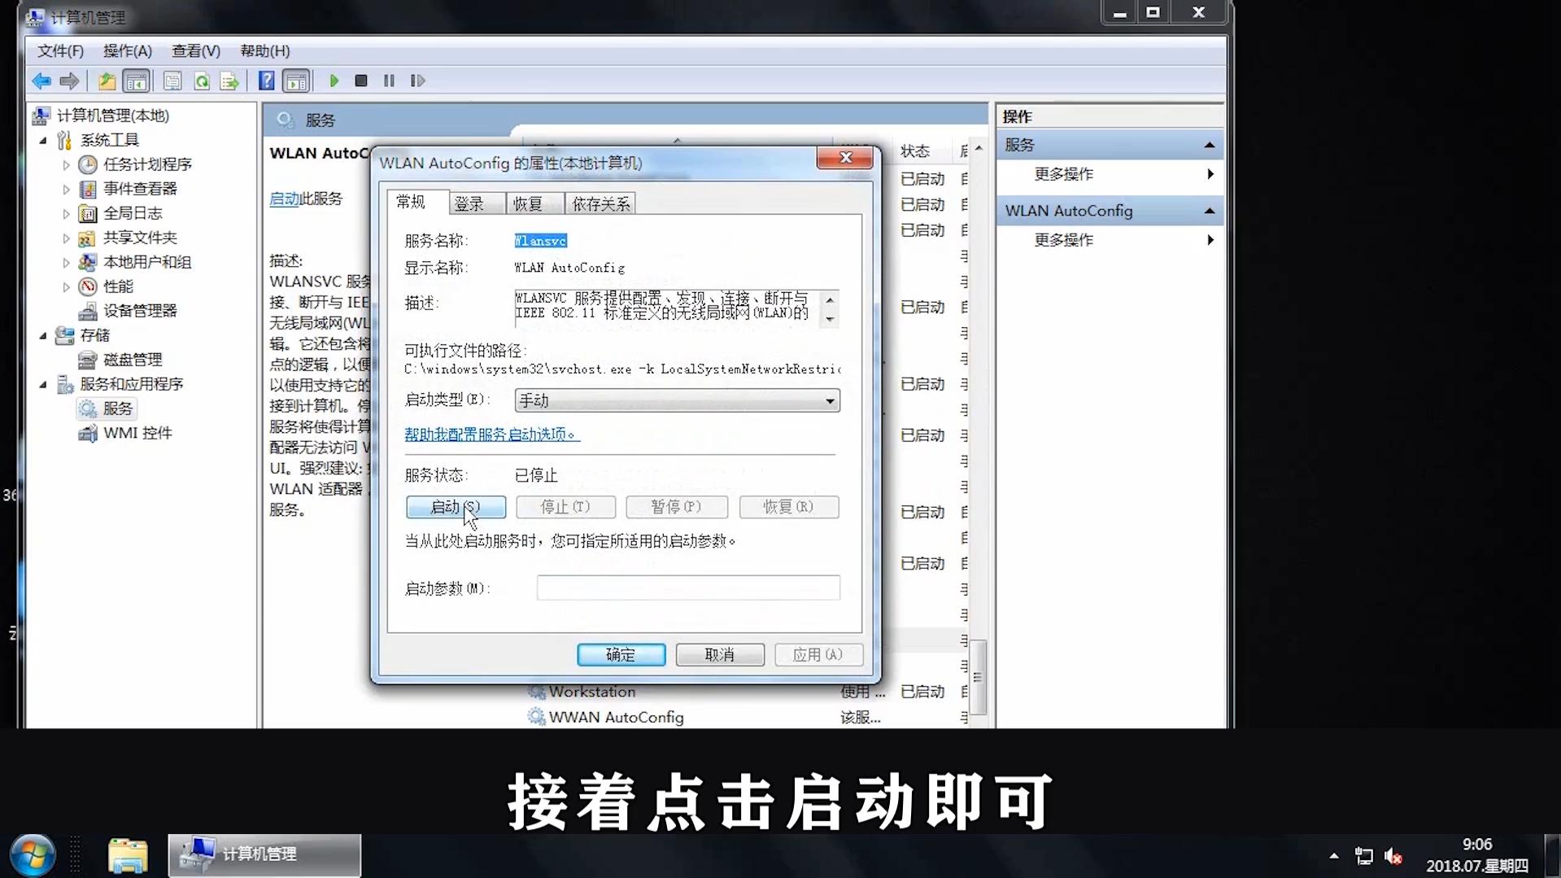Collapse the 系统工具 tree node
Image resolution: width=1561 pixels, height=878 pixels.
tap(43, 140)
